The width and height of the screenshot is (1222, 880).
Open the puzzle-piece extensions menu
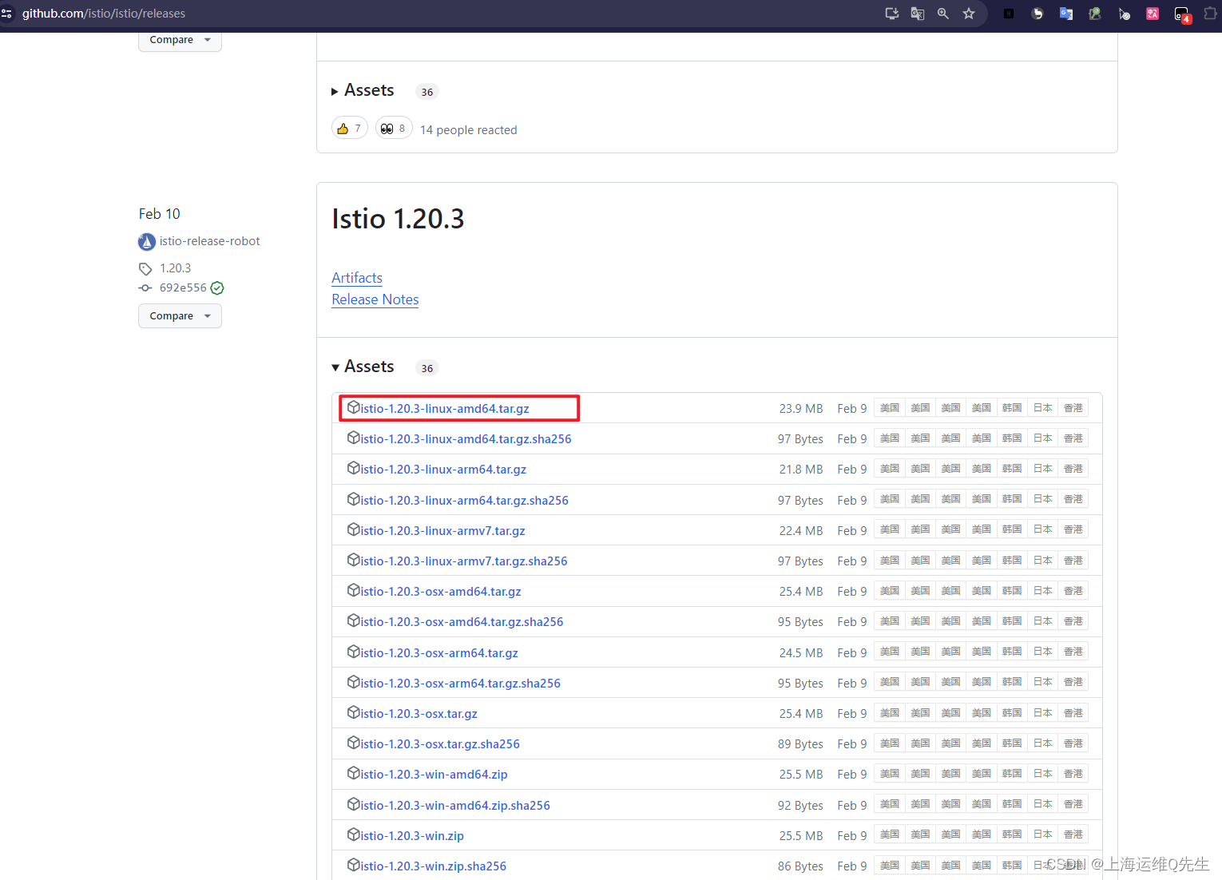point(1211,14)
